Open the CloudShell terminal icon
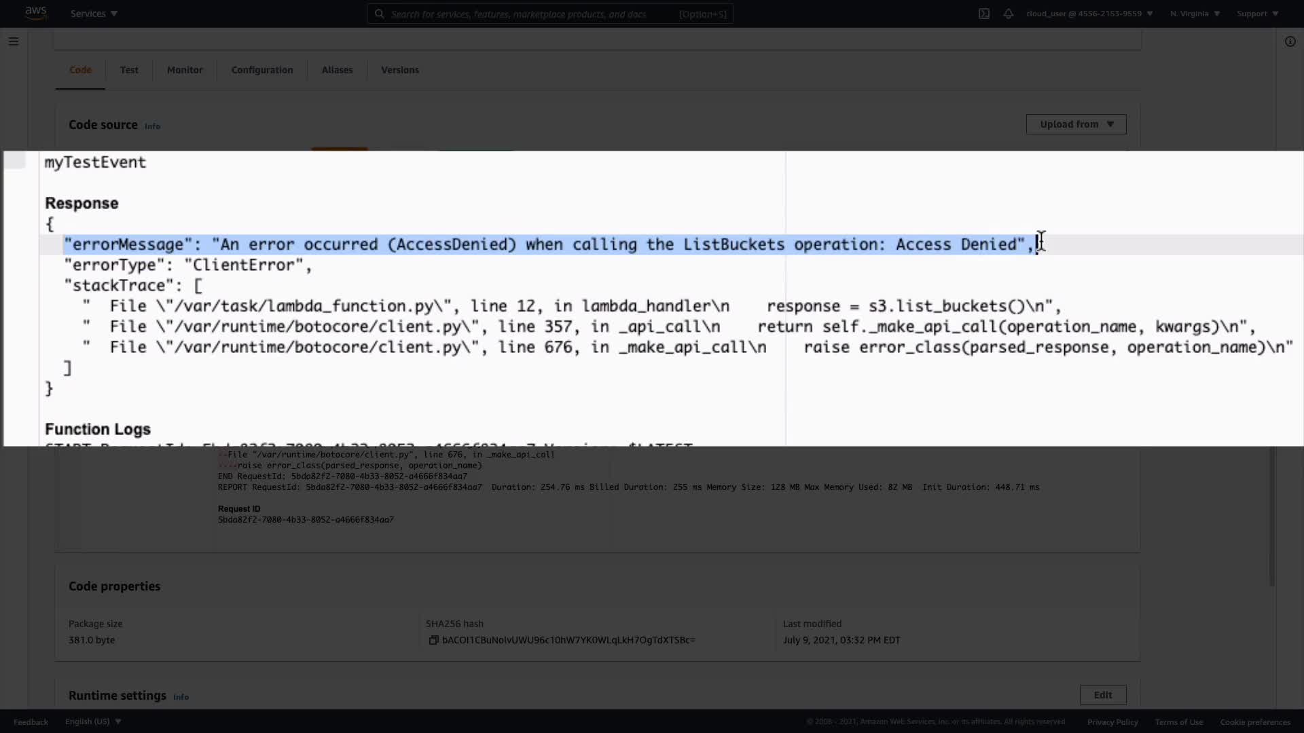The image size is (1304, 733). [983, 14]
